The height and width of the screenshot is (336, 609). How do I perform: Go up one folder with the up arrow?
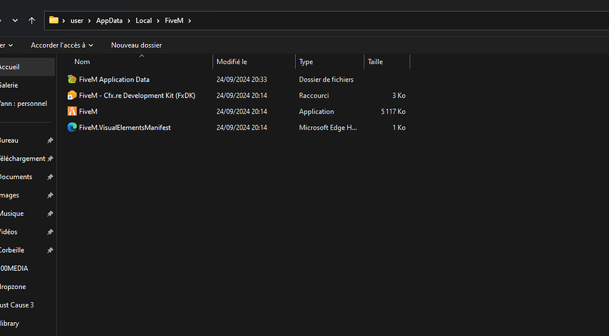32,20
